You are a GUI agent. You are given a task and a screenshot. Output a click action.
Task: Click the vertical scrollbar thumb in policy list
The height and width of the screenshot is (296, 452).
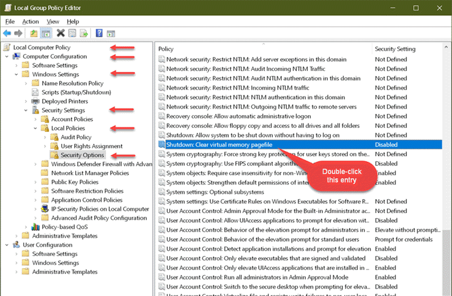coord(446,263)
